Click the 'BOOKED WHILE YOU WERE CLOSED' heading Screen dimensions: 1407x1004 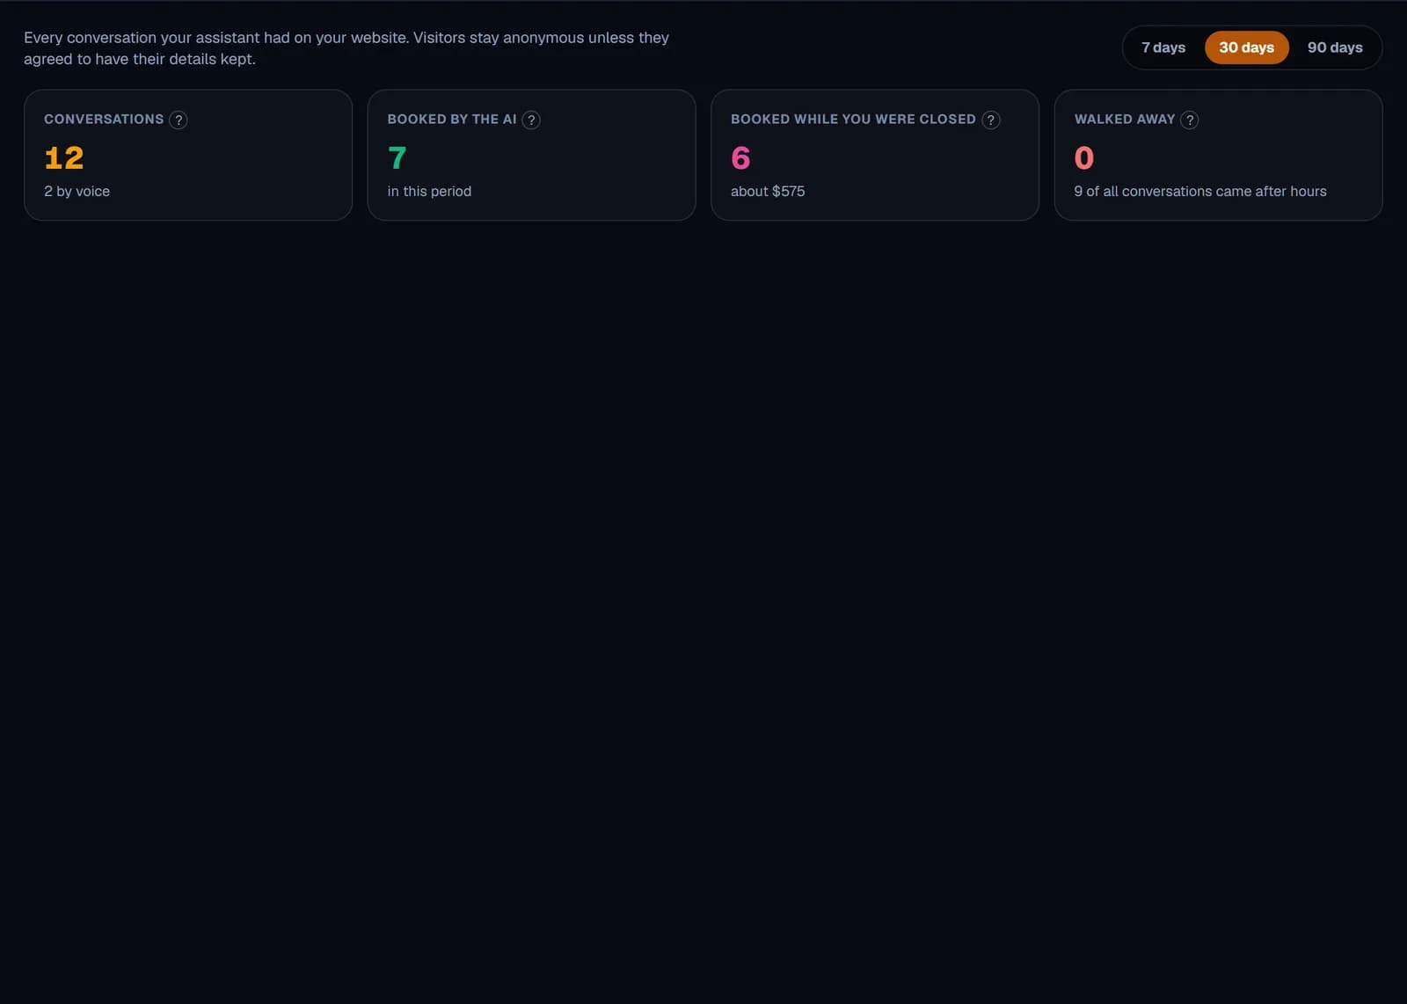pyautogui.click(x=853, y=120)
